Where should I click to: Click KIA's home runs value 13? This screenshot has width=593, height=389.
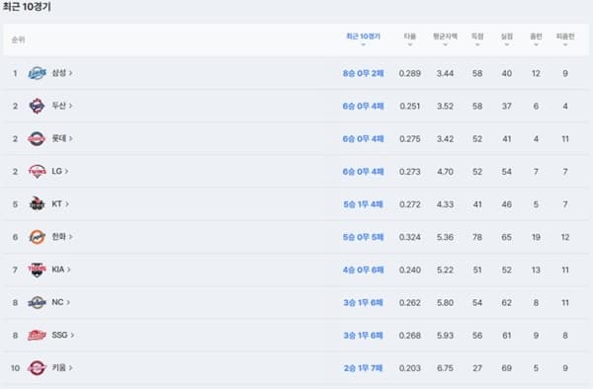tap(536, 271)
